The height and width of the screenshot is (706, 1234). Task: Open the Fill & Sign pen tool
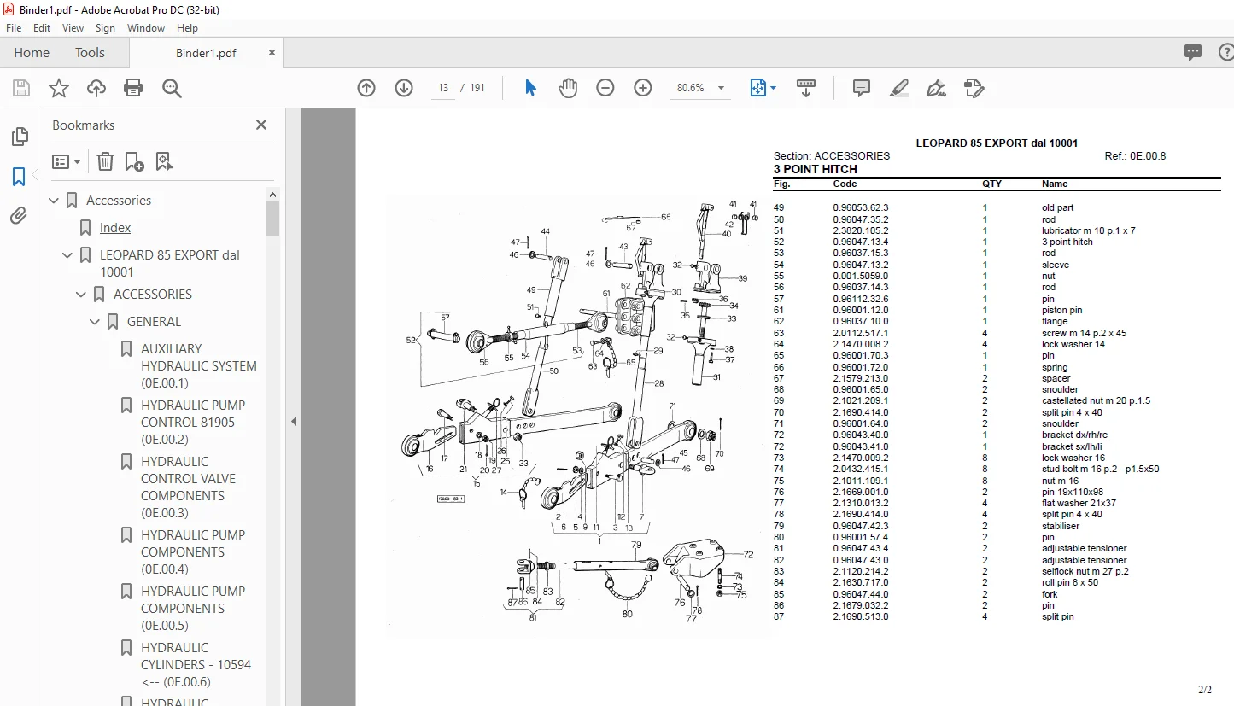point(936,88)
